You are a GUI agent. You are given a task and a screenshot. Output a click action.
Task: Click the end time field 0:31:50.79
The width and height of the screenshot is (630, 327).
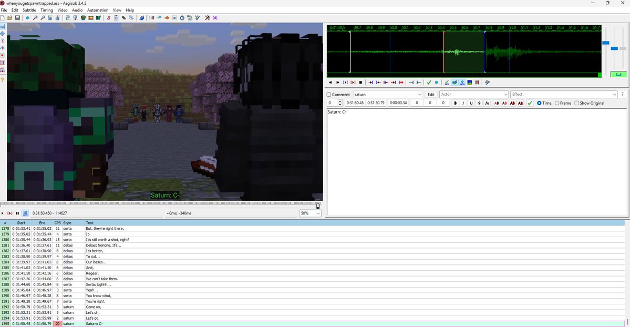click(x=376, y=103)
